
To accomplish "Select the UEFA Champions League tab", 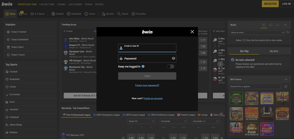I will pos(106,115).
